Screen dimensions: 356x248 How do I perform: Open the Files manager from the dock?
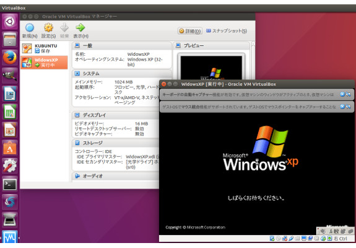click(10, 39)
